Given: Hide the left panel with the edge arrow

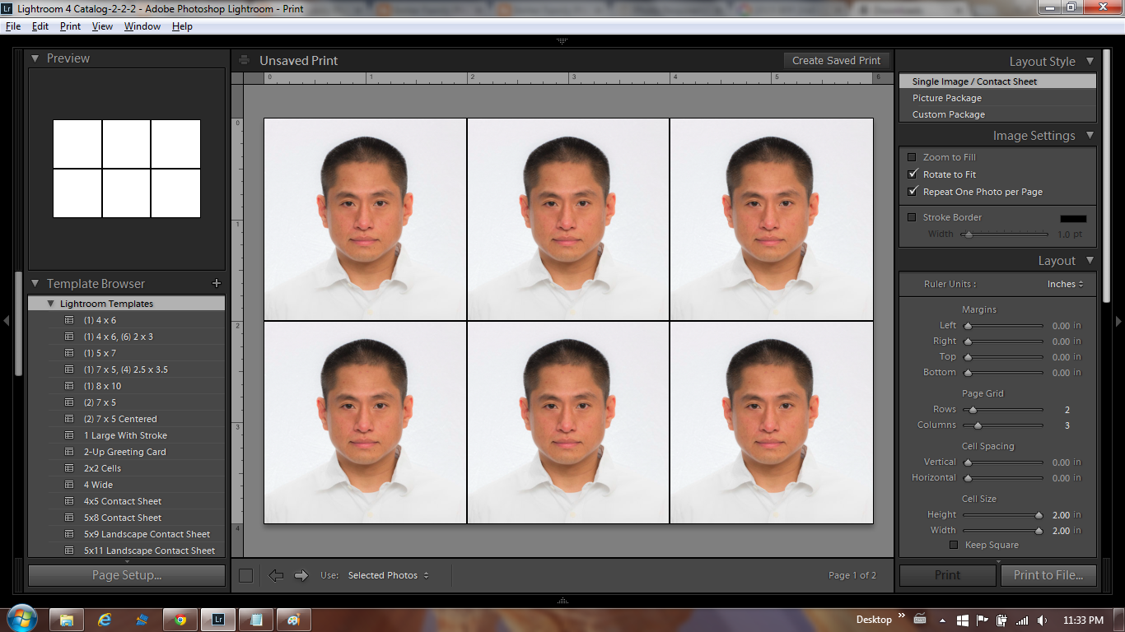Looking at the screenshot, I should coord(6,321).
